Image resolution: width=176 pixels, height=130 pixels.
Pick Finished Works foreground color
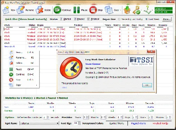[160, 123]
